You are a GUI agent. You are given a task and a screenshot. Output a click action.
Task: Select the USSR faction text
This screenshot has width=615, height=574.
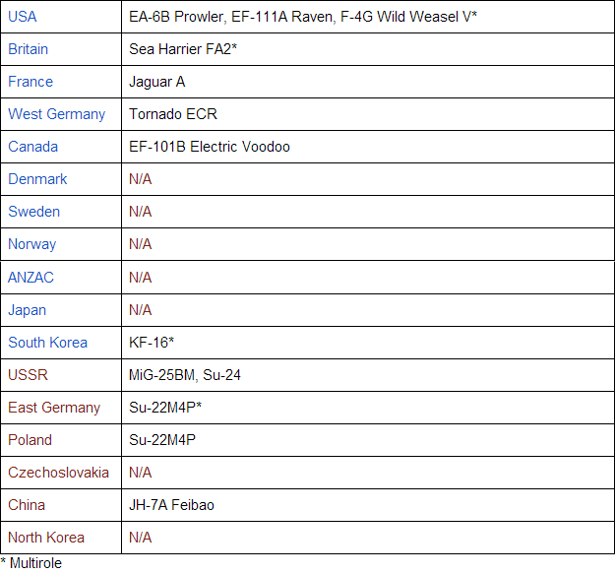click(x=28, y=375)
